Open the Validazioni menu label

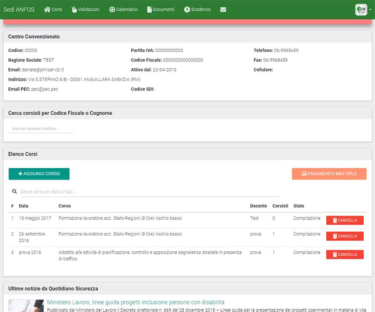[x=89, y=9]
